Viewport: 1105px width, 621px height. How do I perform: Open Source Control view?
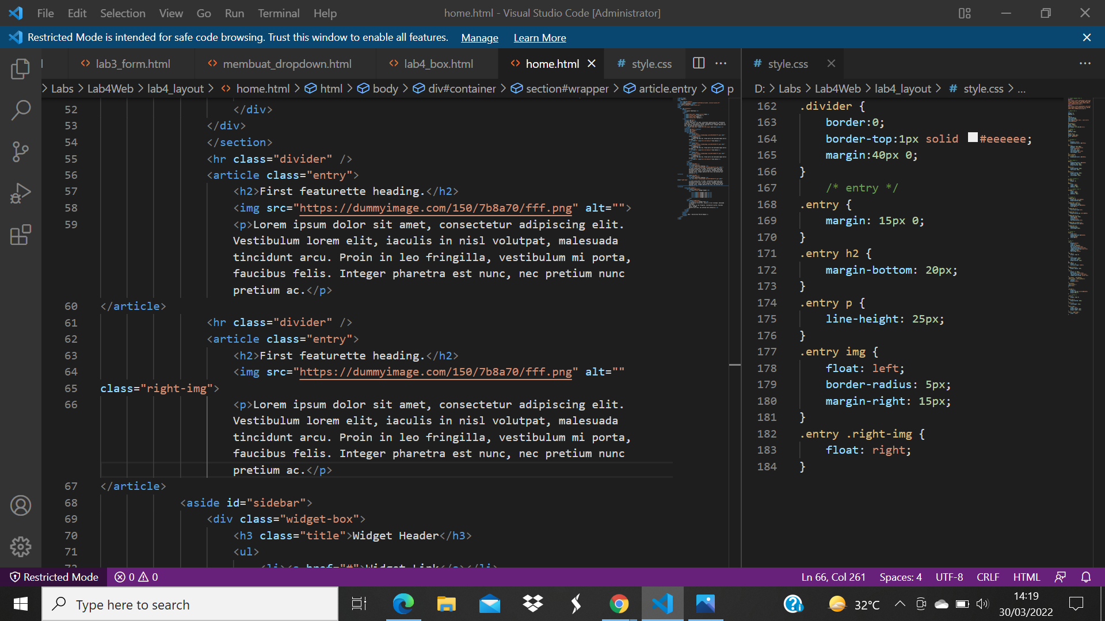point(21,151)
